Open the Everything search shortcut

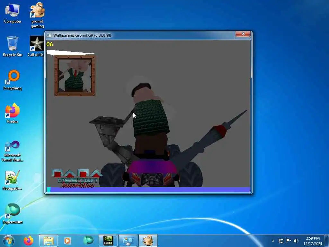13,80
